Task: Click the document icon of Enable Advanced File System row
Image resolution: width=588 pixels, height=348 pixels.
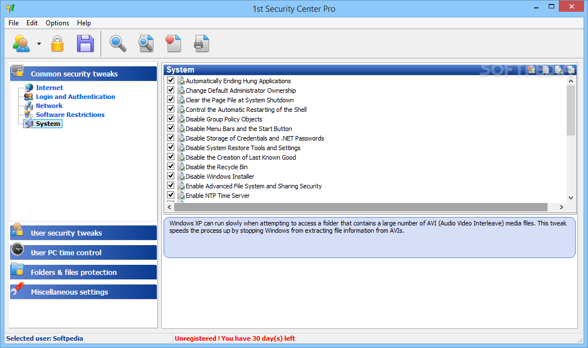Action: pos(181,186)
